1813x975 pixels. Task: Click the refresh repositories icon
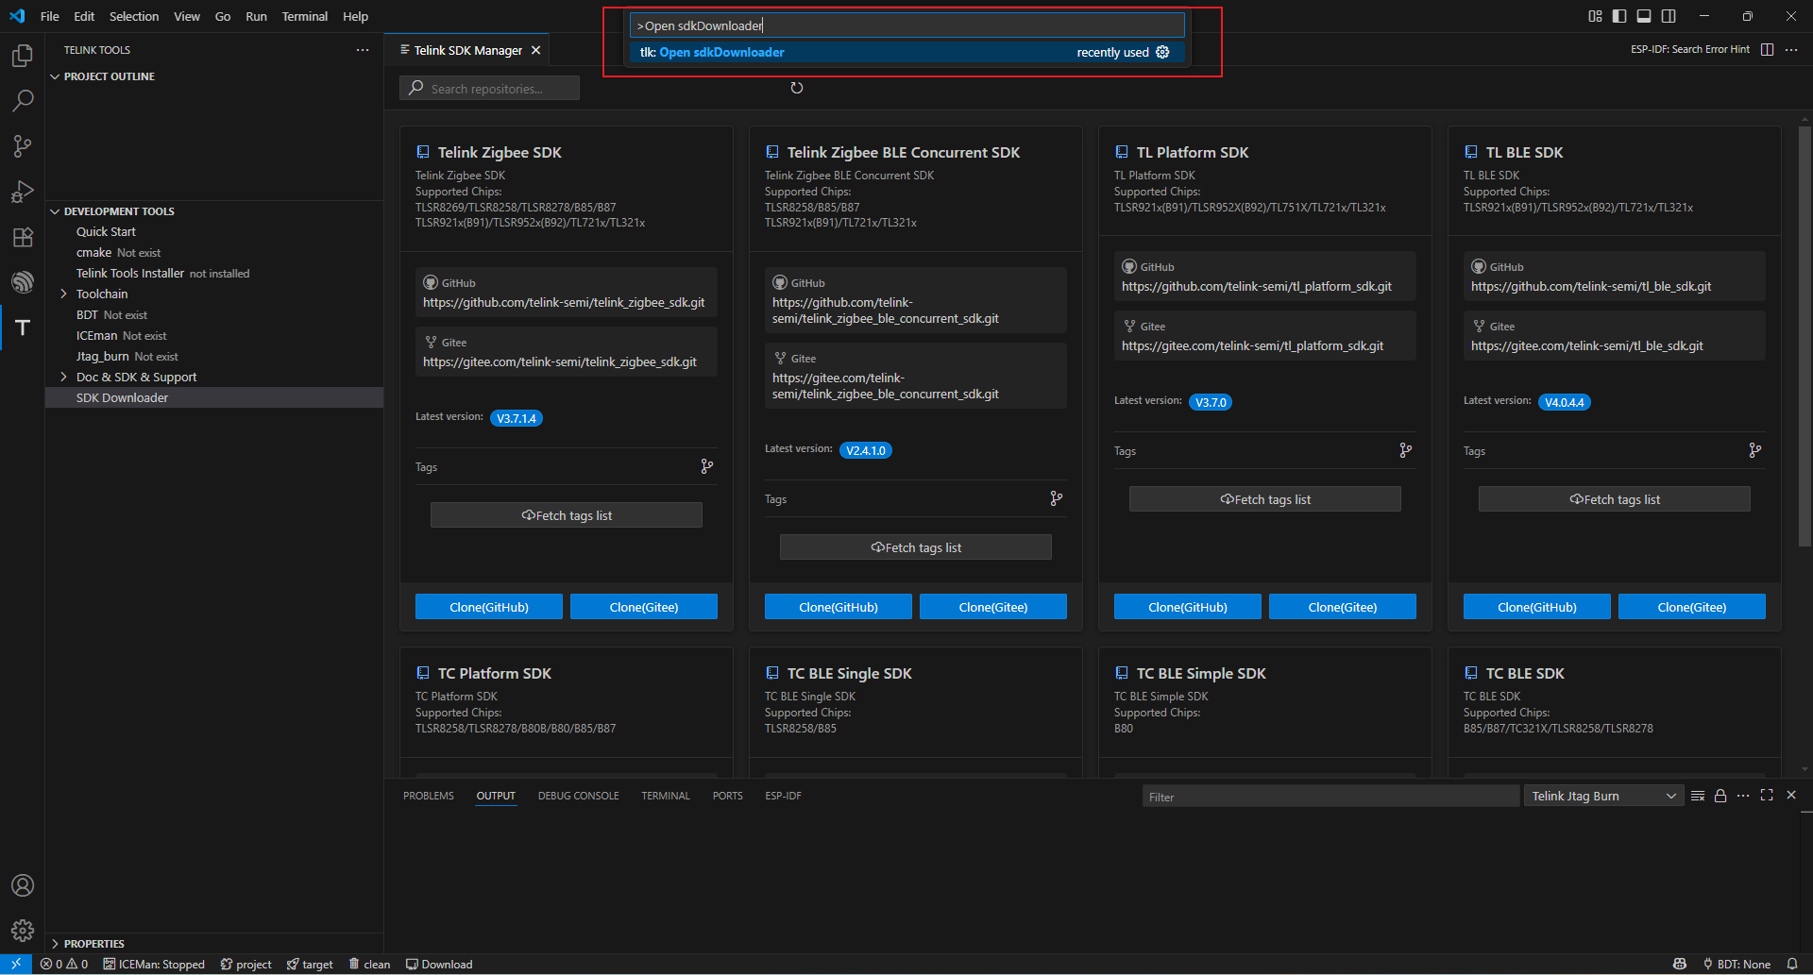797,87
